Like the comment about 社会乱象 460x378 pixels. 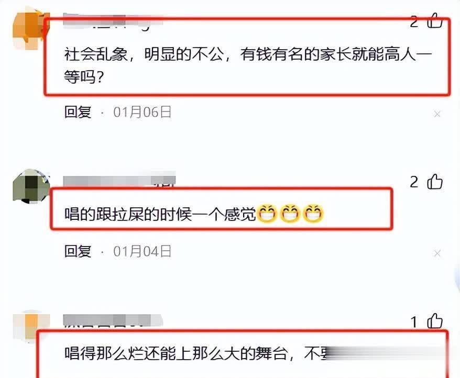435,20
